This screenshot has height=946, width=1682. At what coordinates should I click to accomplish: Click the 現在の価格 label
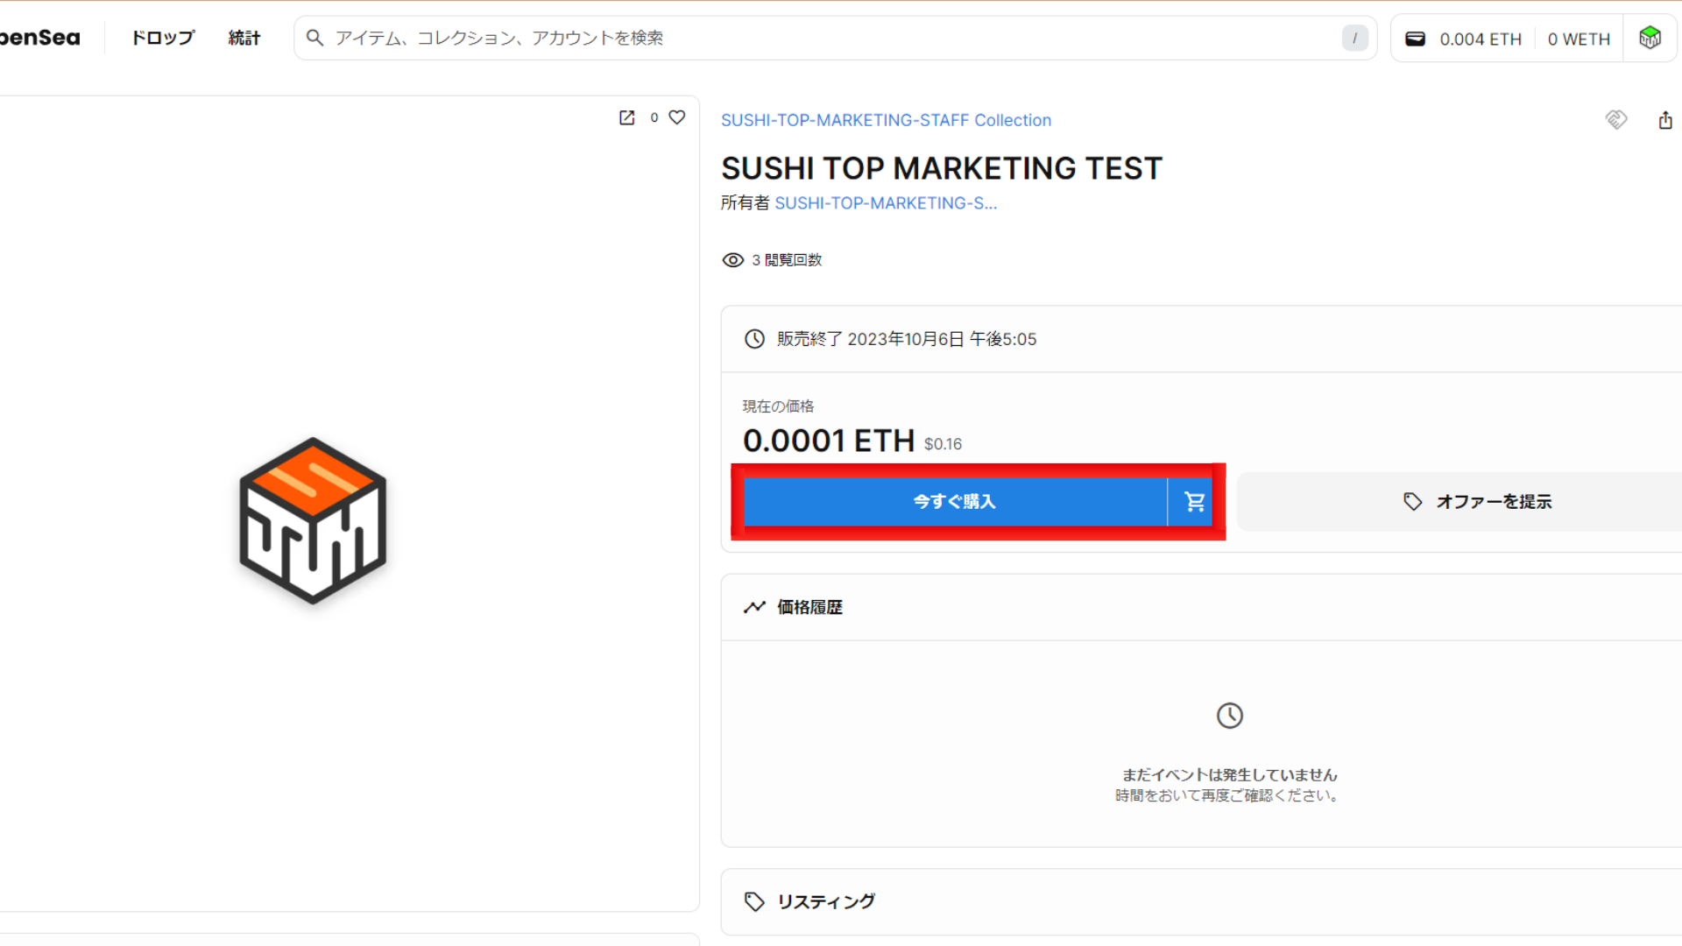pos(778,406)
